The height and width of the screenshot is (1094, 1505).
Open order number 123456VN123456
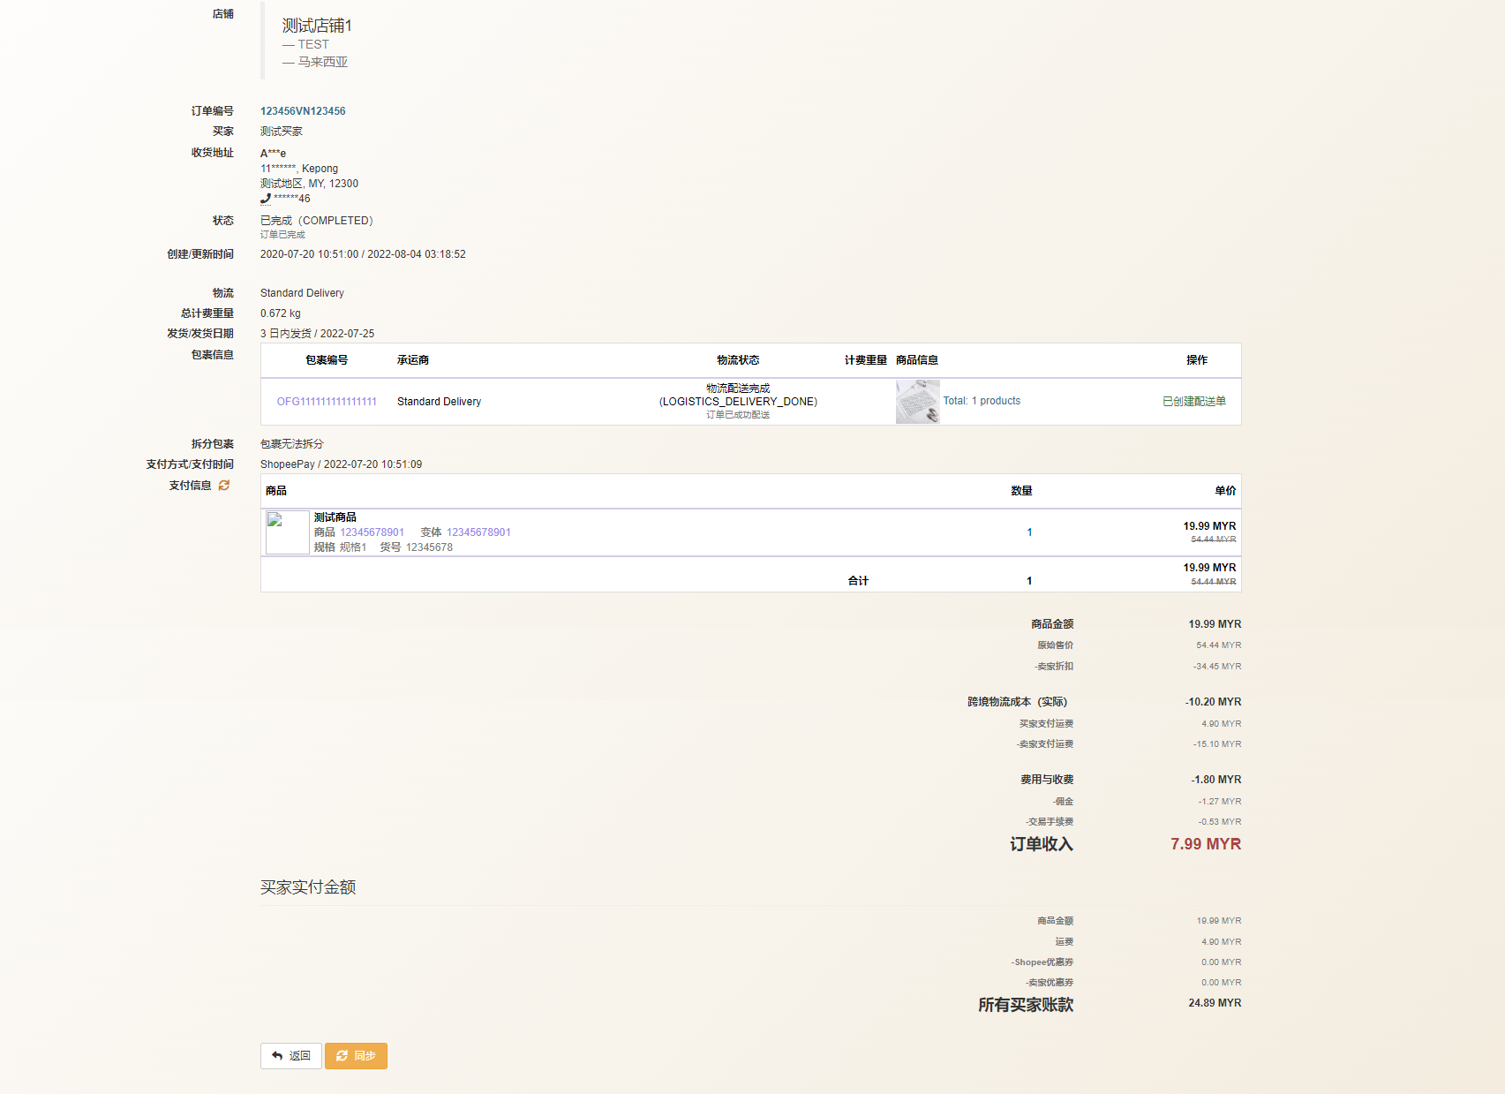pos(303,111)
